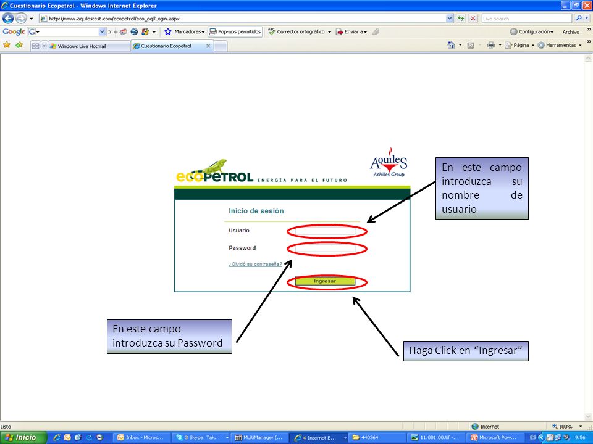
Task: Close the Cuestionario Ecopetrol tab
Action: tap(208, 46)
